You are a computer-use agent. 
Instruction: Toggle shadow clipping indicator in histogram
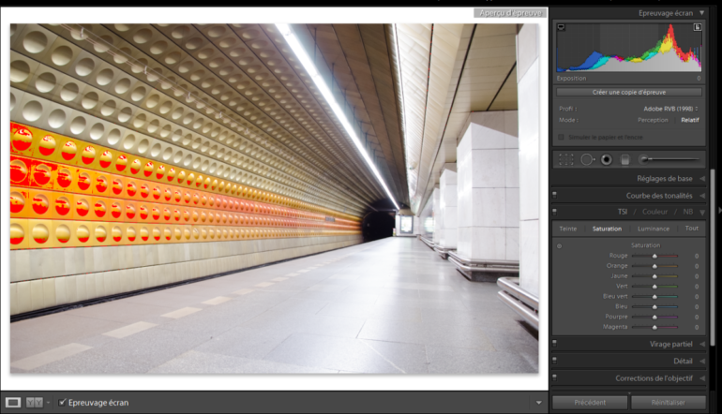[561, 28]
